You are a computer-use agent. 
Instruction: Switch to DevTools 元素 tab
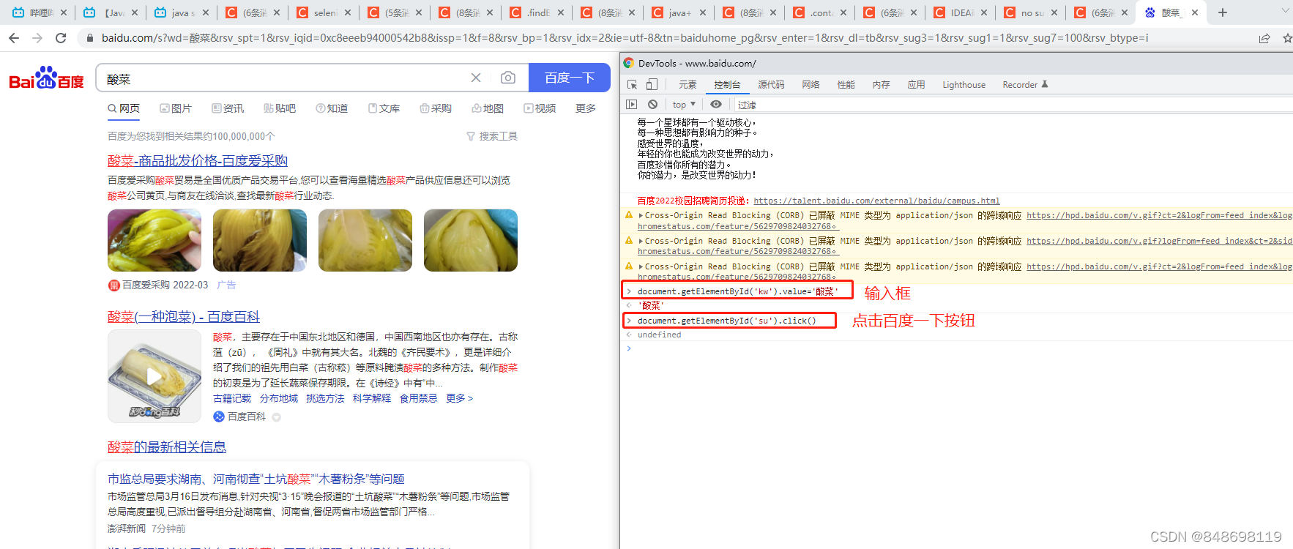click(x=688, y=85)
